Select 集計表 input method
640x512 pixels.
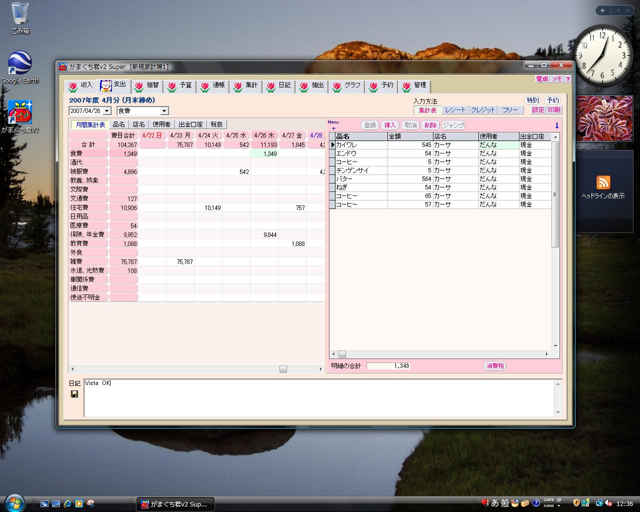point(427,110)
